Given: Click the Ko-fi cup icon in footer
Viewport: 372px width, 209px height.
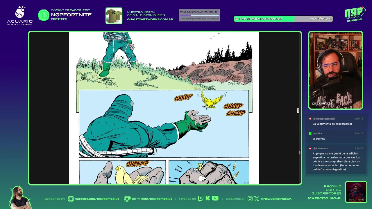Looking at the screenshot, I should point(127,199).
